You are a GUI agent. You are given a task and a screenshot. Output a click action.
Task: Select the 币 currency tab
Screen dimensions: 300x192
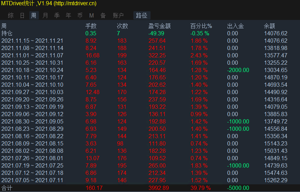tap(80, 15)
